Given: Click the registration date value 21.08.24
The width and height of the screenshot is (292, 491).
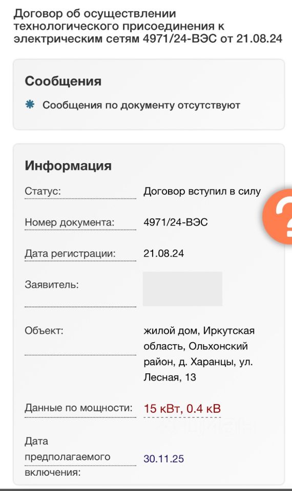Looking at the screenshot, I should pos(164,253).
